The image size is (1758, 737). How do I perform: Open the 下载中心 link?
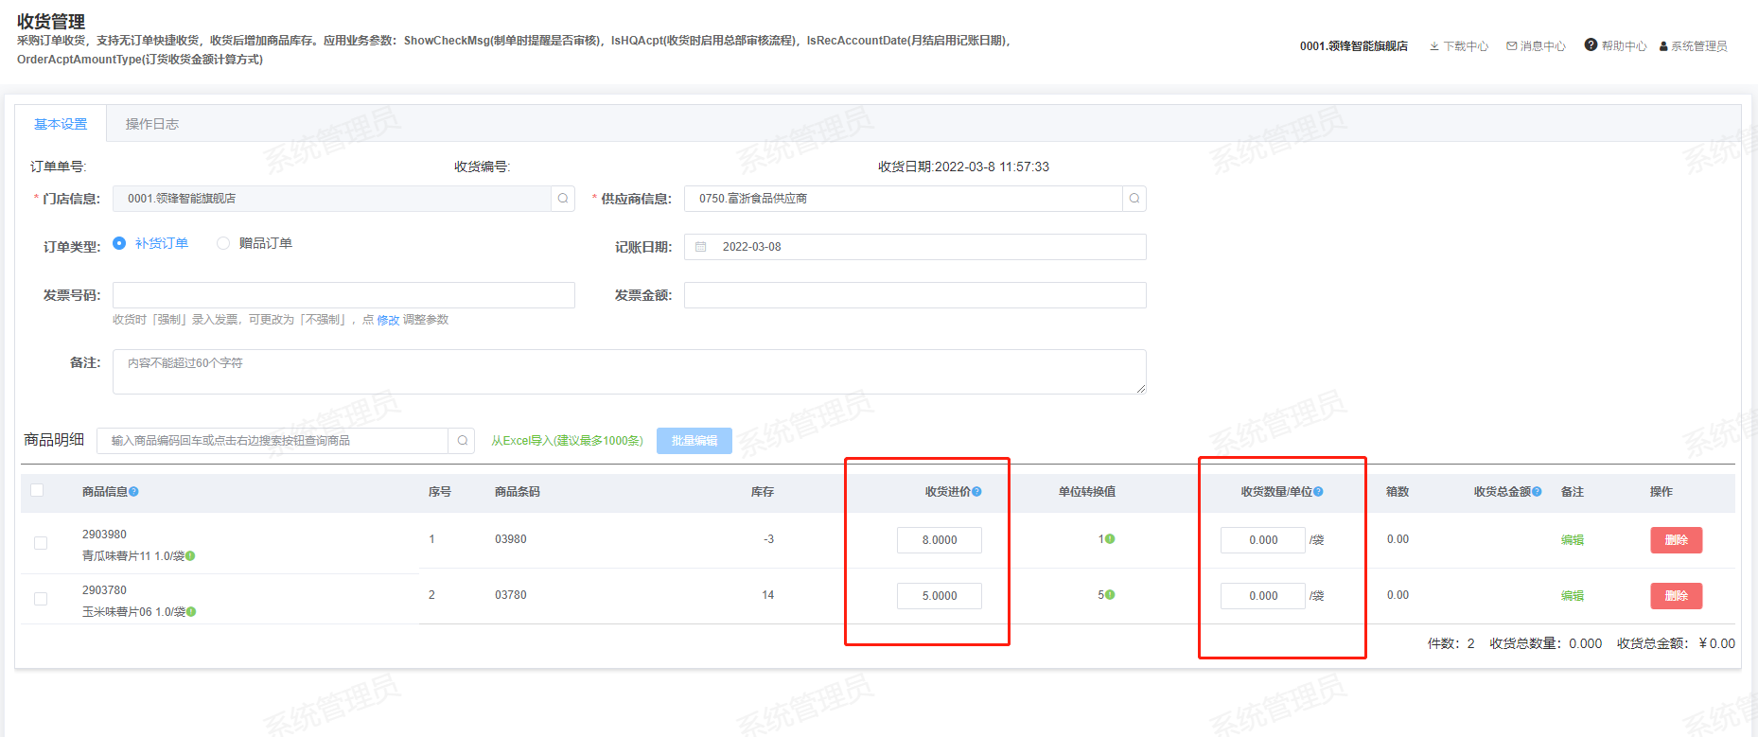[x=1466, y=46]
